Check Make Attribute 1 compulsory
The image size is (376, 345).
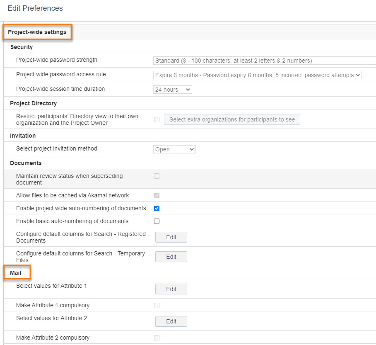tap(157, 305)
